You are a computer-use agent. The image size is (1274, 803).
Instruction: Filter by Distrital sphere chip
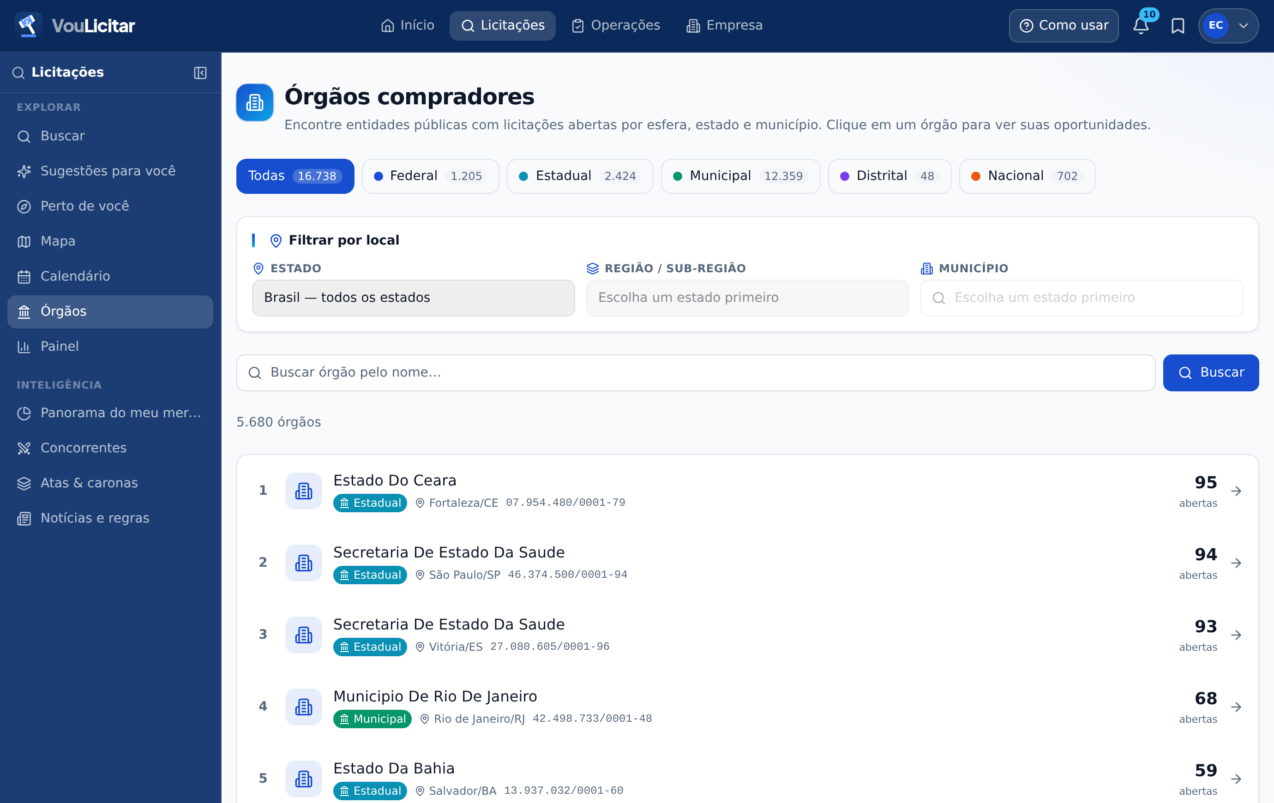[889, 176]
